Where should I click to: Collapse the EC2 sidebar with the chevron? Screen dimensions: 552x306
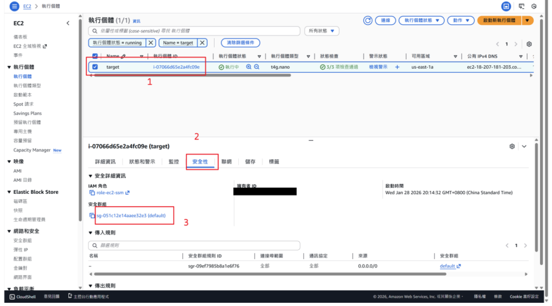click(68, 23)
